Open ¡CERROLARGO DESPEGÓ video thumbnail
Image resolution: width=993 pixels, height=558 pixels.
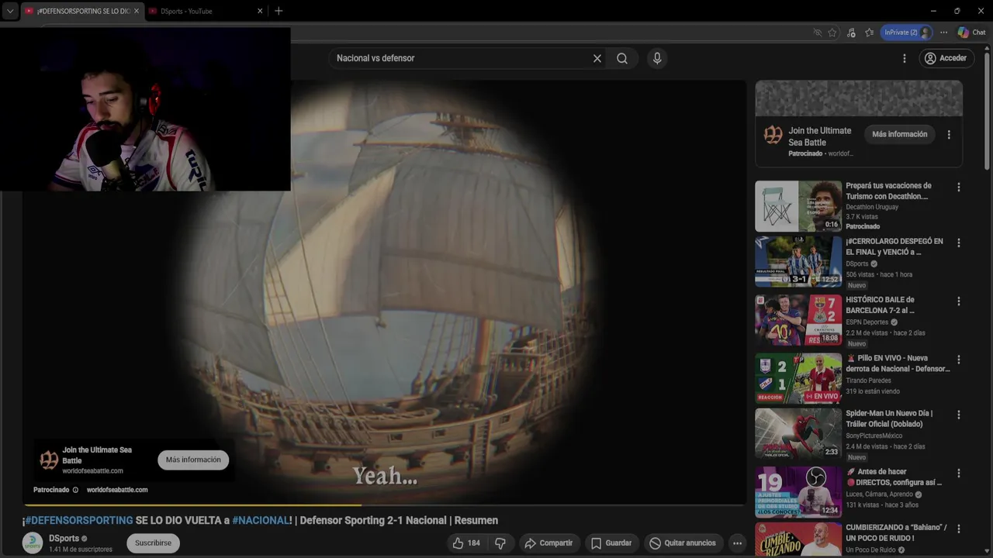click(x=798, y=262)
